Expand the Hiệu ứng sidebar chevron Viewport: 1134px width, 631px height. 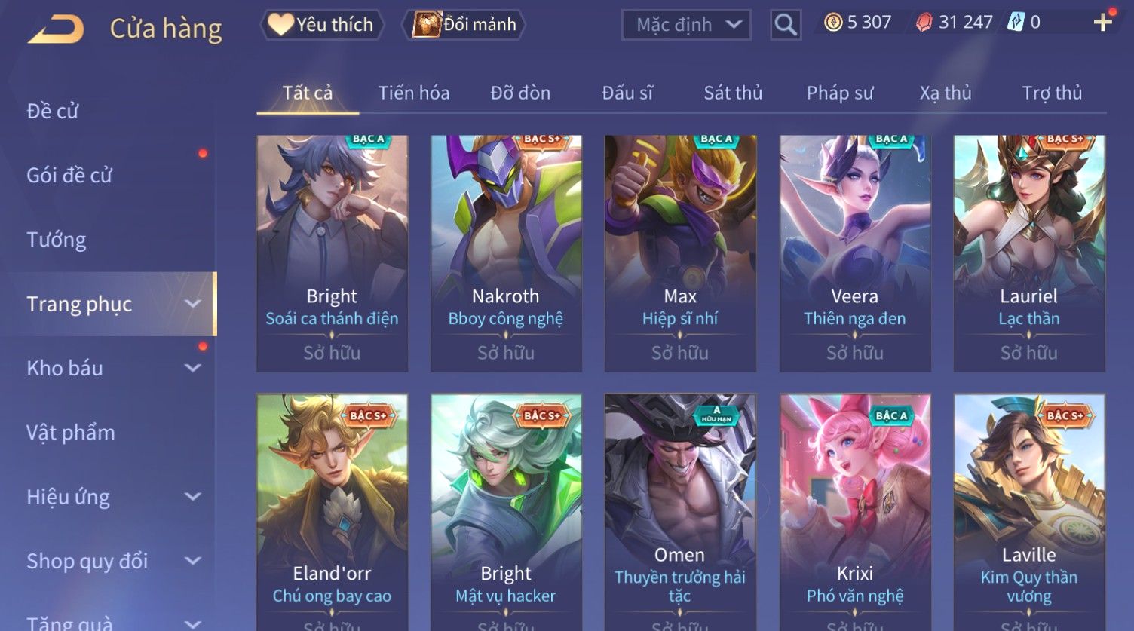point(193,497)
